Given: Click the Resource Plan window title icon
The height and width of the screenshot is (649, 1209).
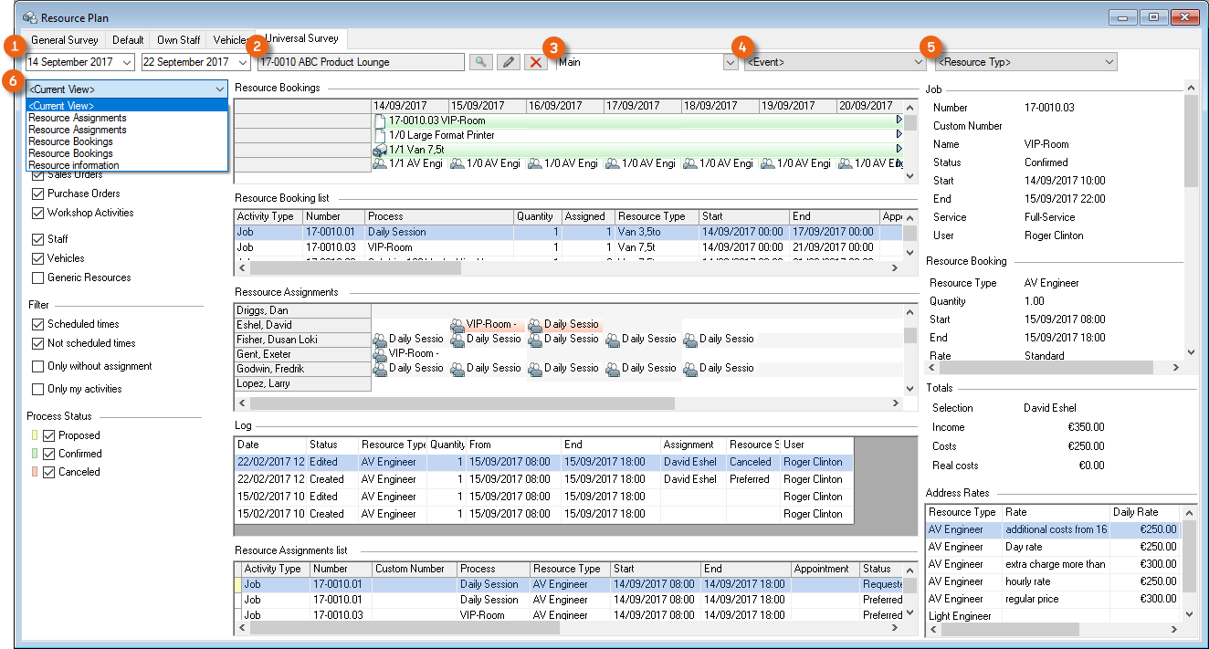Looking at the screenshot, I should coord(30,16).
